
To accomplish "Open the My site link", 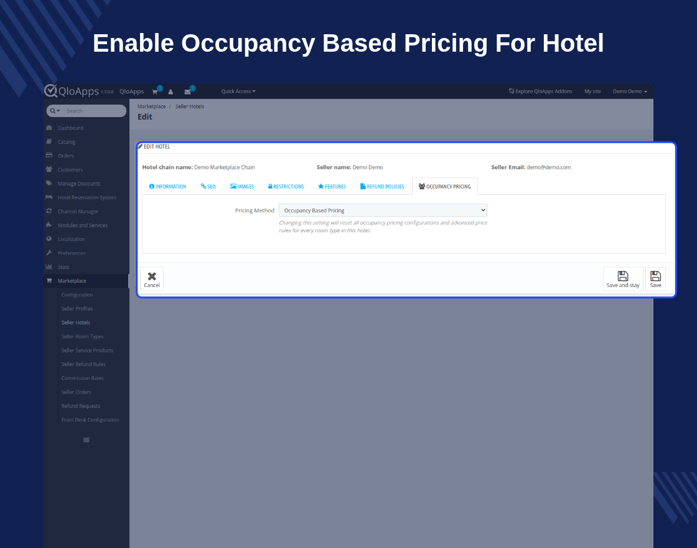I will coord(592,91).
